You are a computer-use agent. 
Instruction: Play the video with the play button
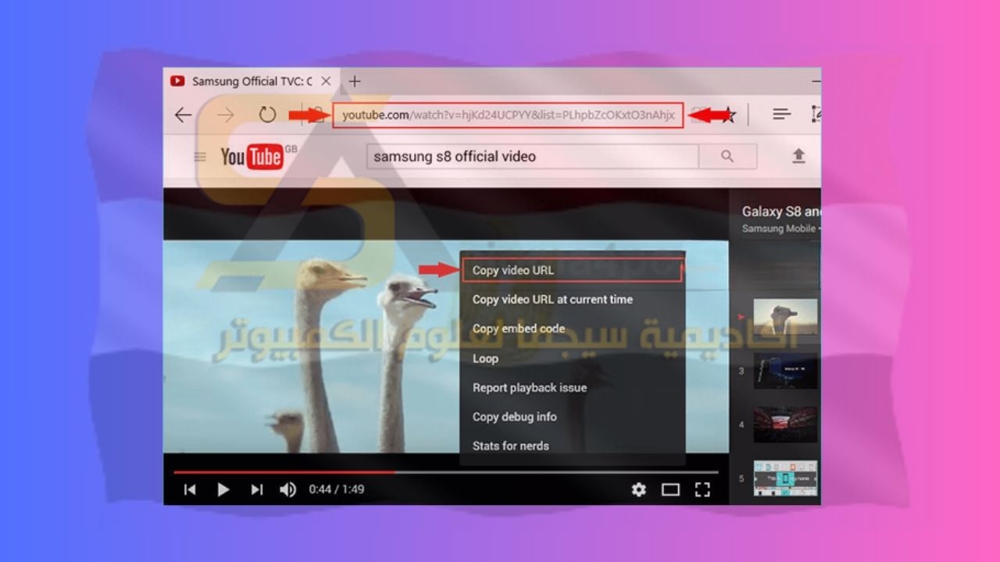click(223, 489)
